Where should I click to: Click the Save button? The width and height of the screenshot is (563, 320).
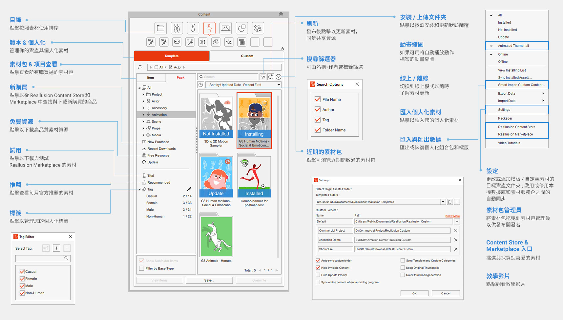coord(209,280)
